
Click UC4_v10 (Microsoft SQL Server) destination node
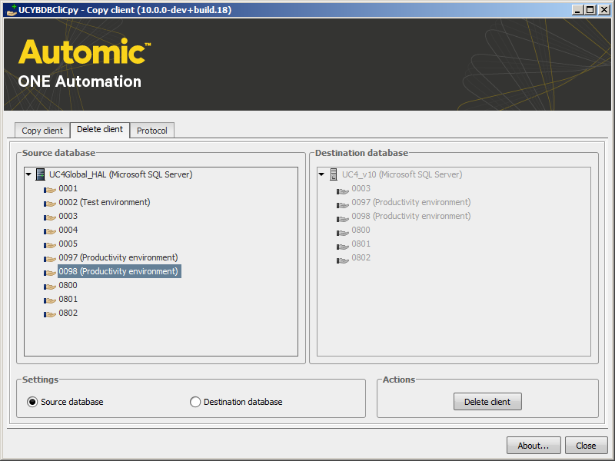[x=402, y=174]
